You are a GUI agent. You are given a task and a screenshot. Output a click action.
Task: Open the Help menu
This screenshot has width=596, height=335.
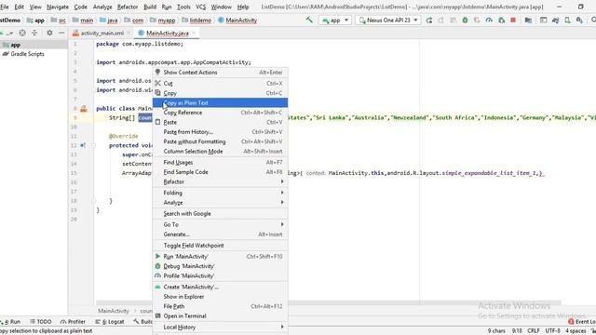click(x=243, y=7)
